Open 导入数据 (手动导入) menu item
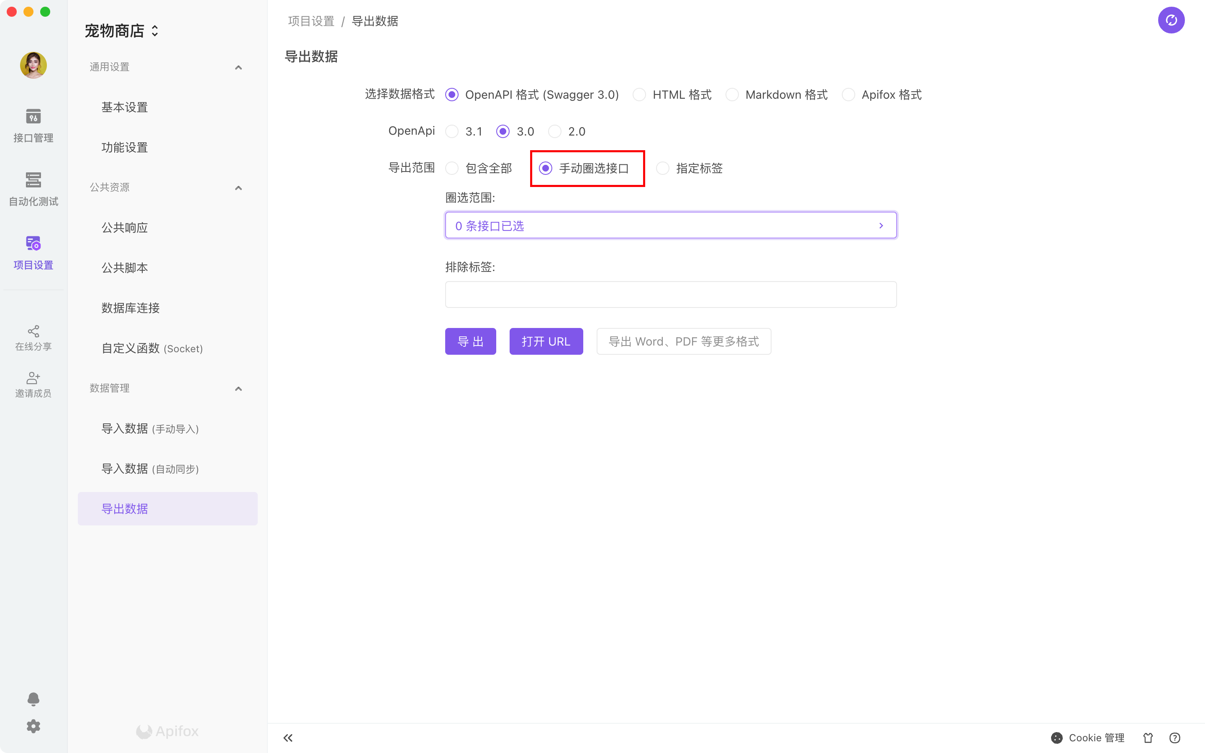The image size is (1205, 753). tap(150, 428)
